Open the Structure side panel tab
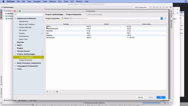 1,93
